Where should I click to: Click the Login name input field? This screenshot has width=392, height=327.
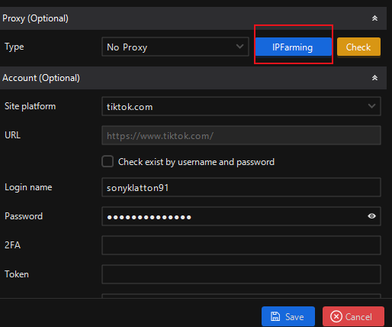tap(241, 187)
